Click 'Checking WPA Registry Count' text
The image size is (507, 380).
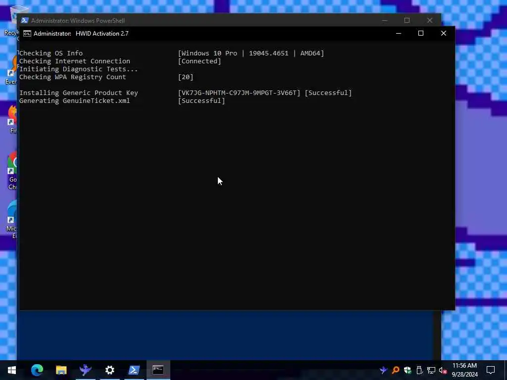click(72, 77)
